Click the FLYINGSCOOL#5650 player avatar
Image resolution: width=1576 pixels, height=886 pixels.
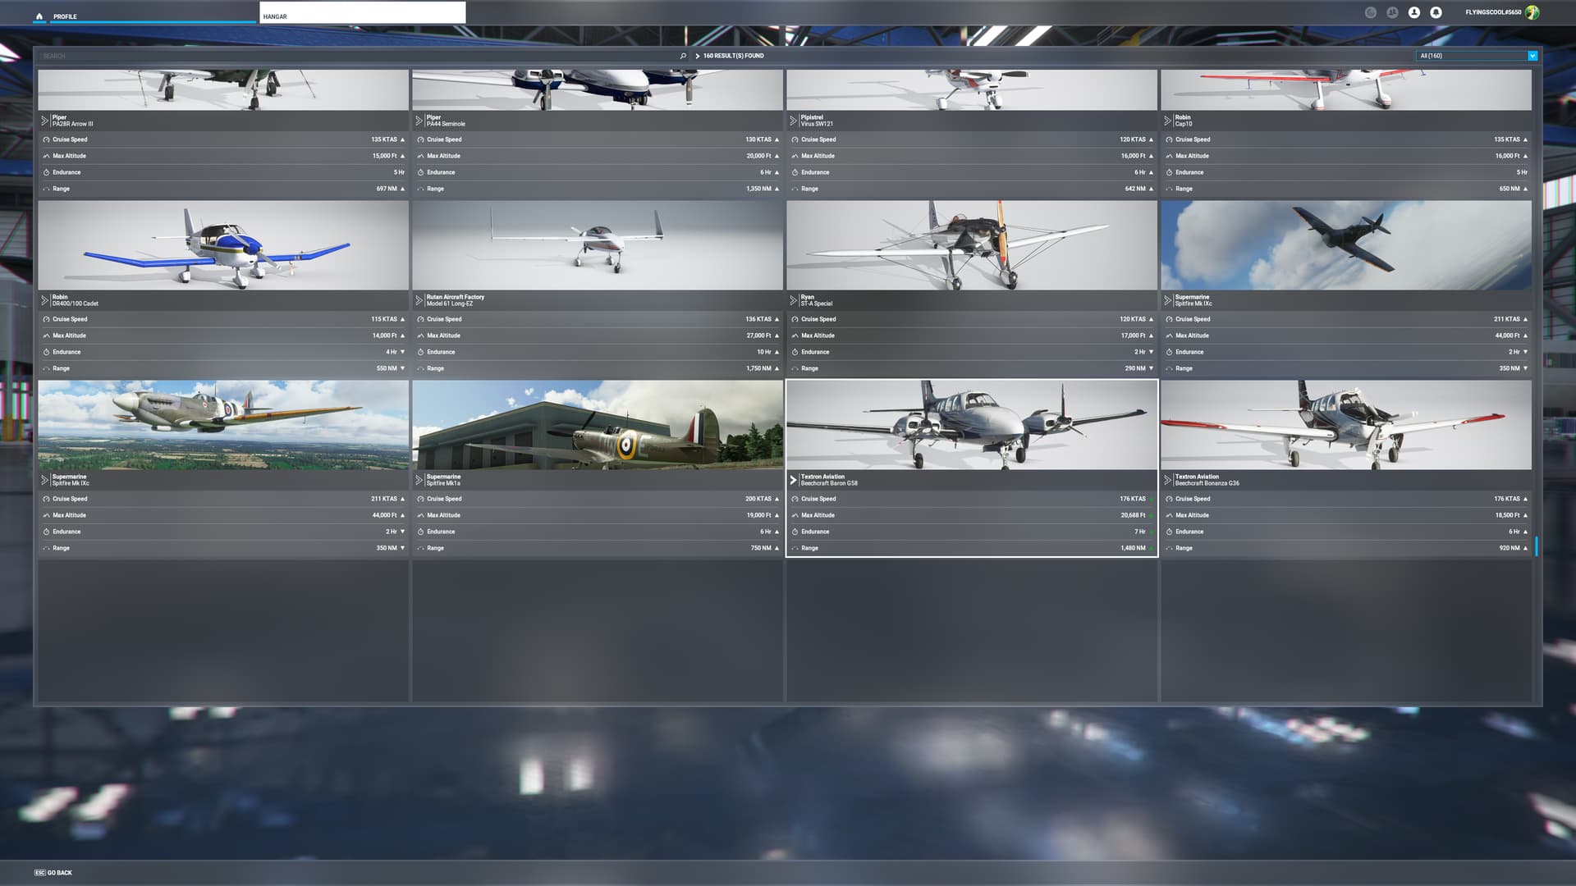1532,12
